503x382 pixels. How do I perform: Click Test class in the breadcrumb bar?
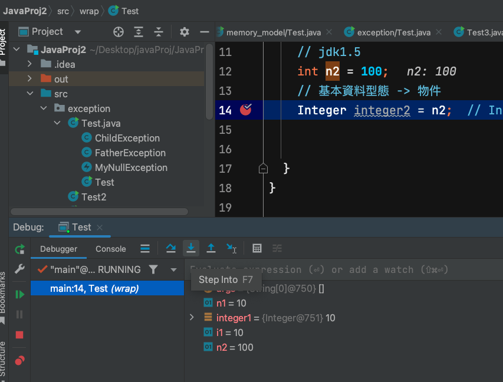[123, 11]
